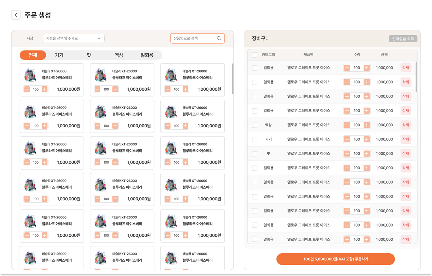
Task: Focus the 상품명으로 검색 search field
Action: 194,38
